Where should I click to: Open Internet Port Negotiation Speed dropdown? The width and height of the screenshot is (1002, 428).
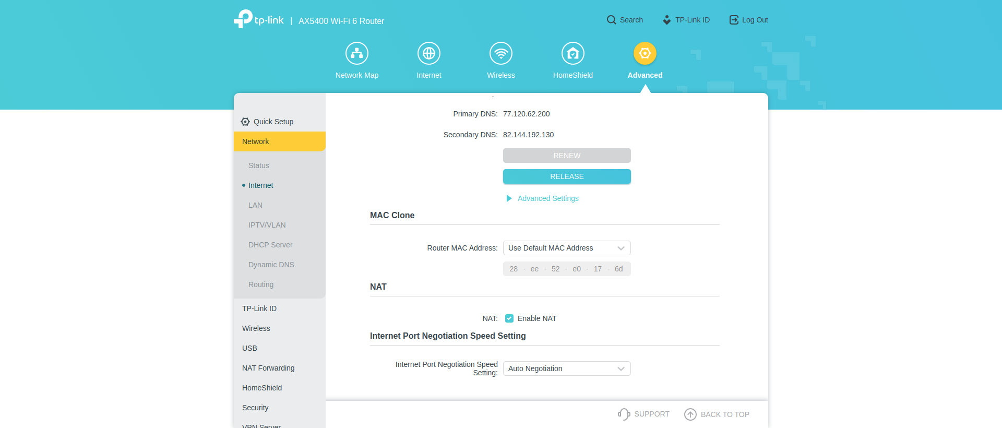coord(567,368)
